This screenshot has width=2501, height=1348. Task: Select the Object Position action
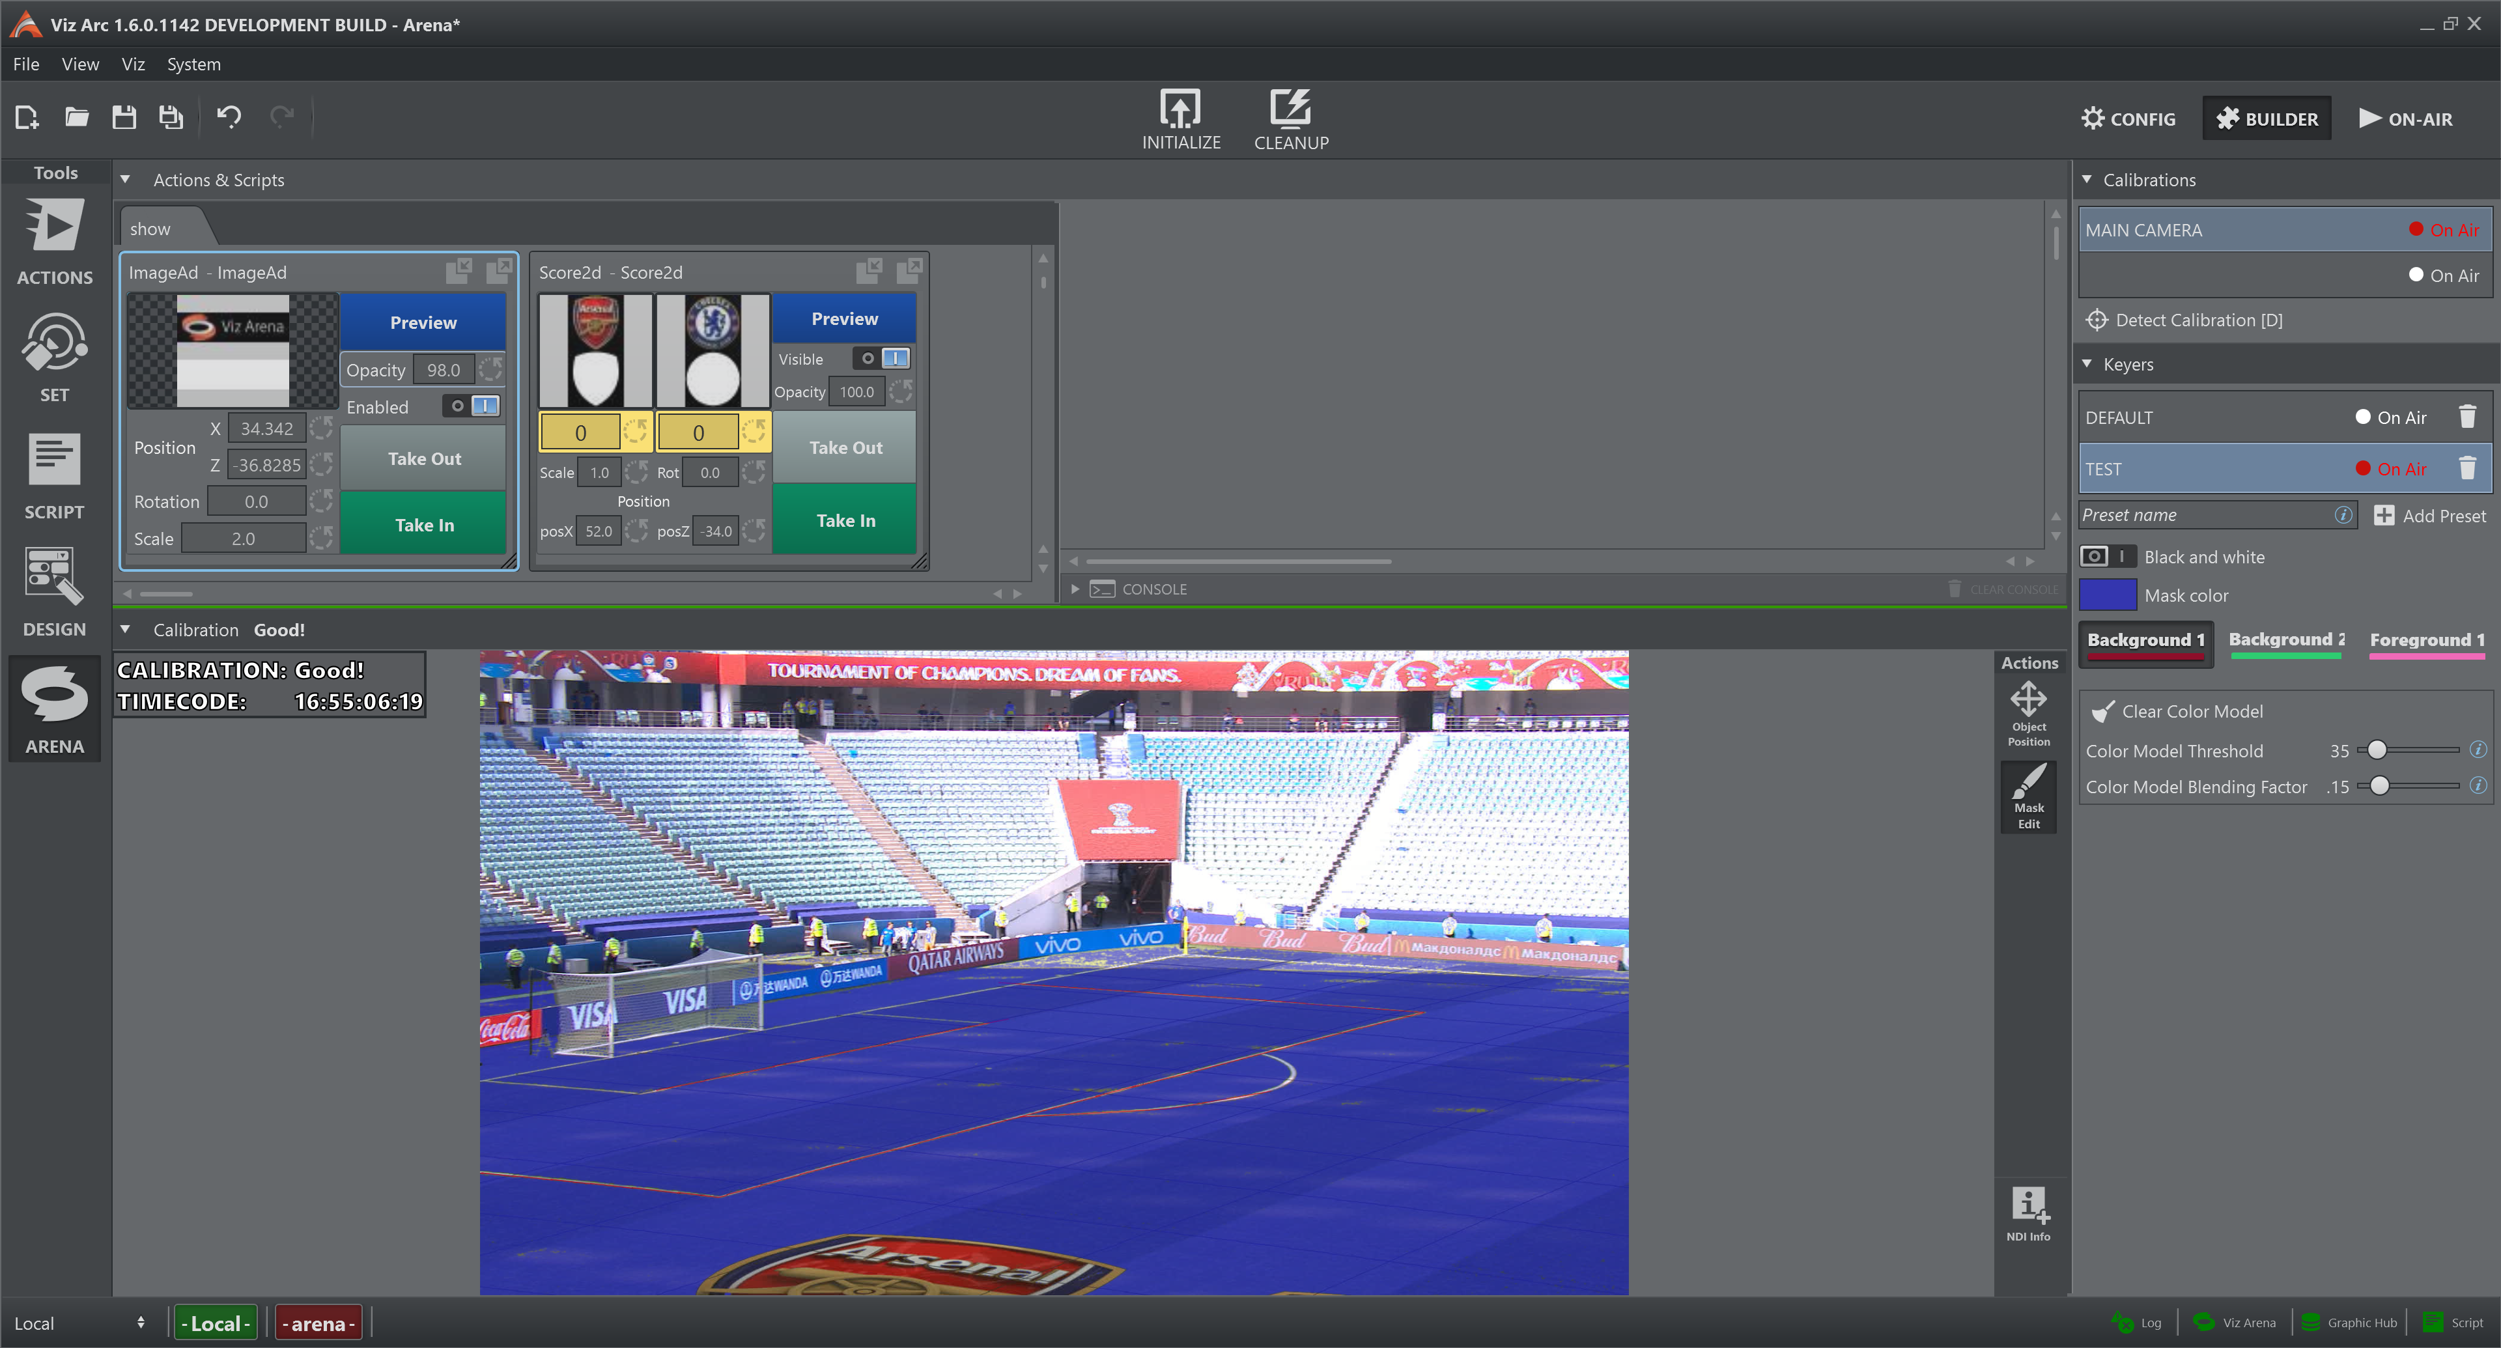(x=2028, y=713)
